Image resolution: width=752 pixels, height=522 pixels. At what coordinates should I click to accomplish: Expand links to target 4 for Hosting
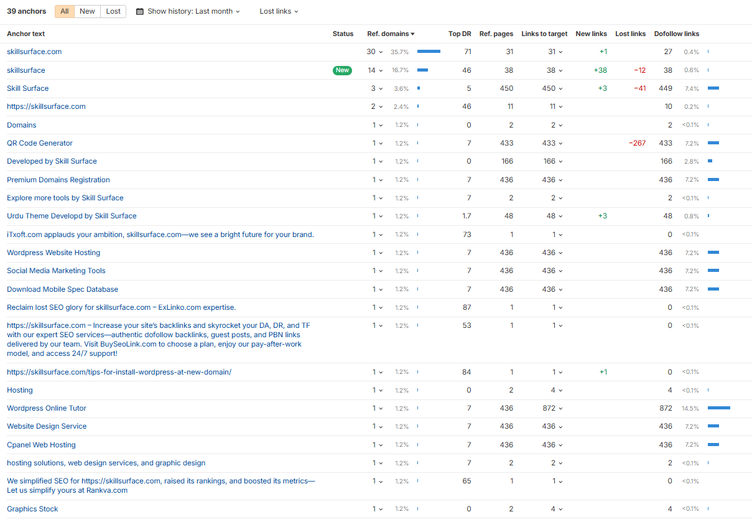point(557,390)
